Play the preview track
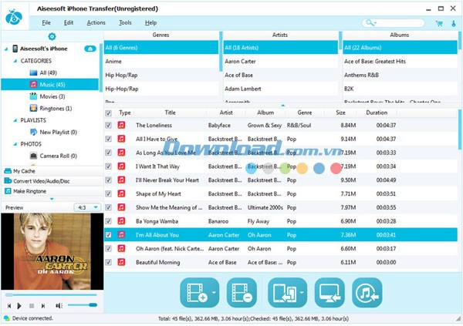Screen dimensions: 463x326 tap(19, 306)
